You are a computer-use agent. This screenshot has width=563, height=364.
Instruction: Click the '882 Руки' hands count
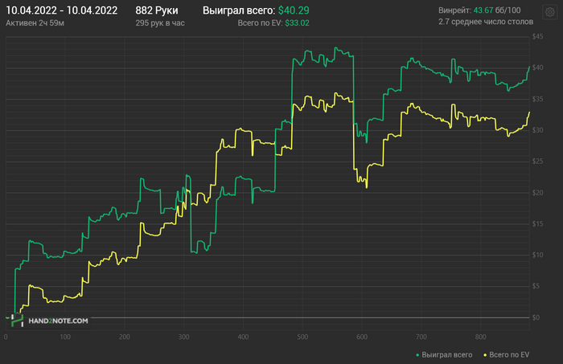pyautogui.click(x=157, y=10)
